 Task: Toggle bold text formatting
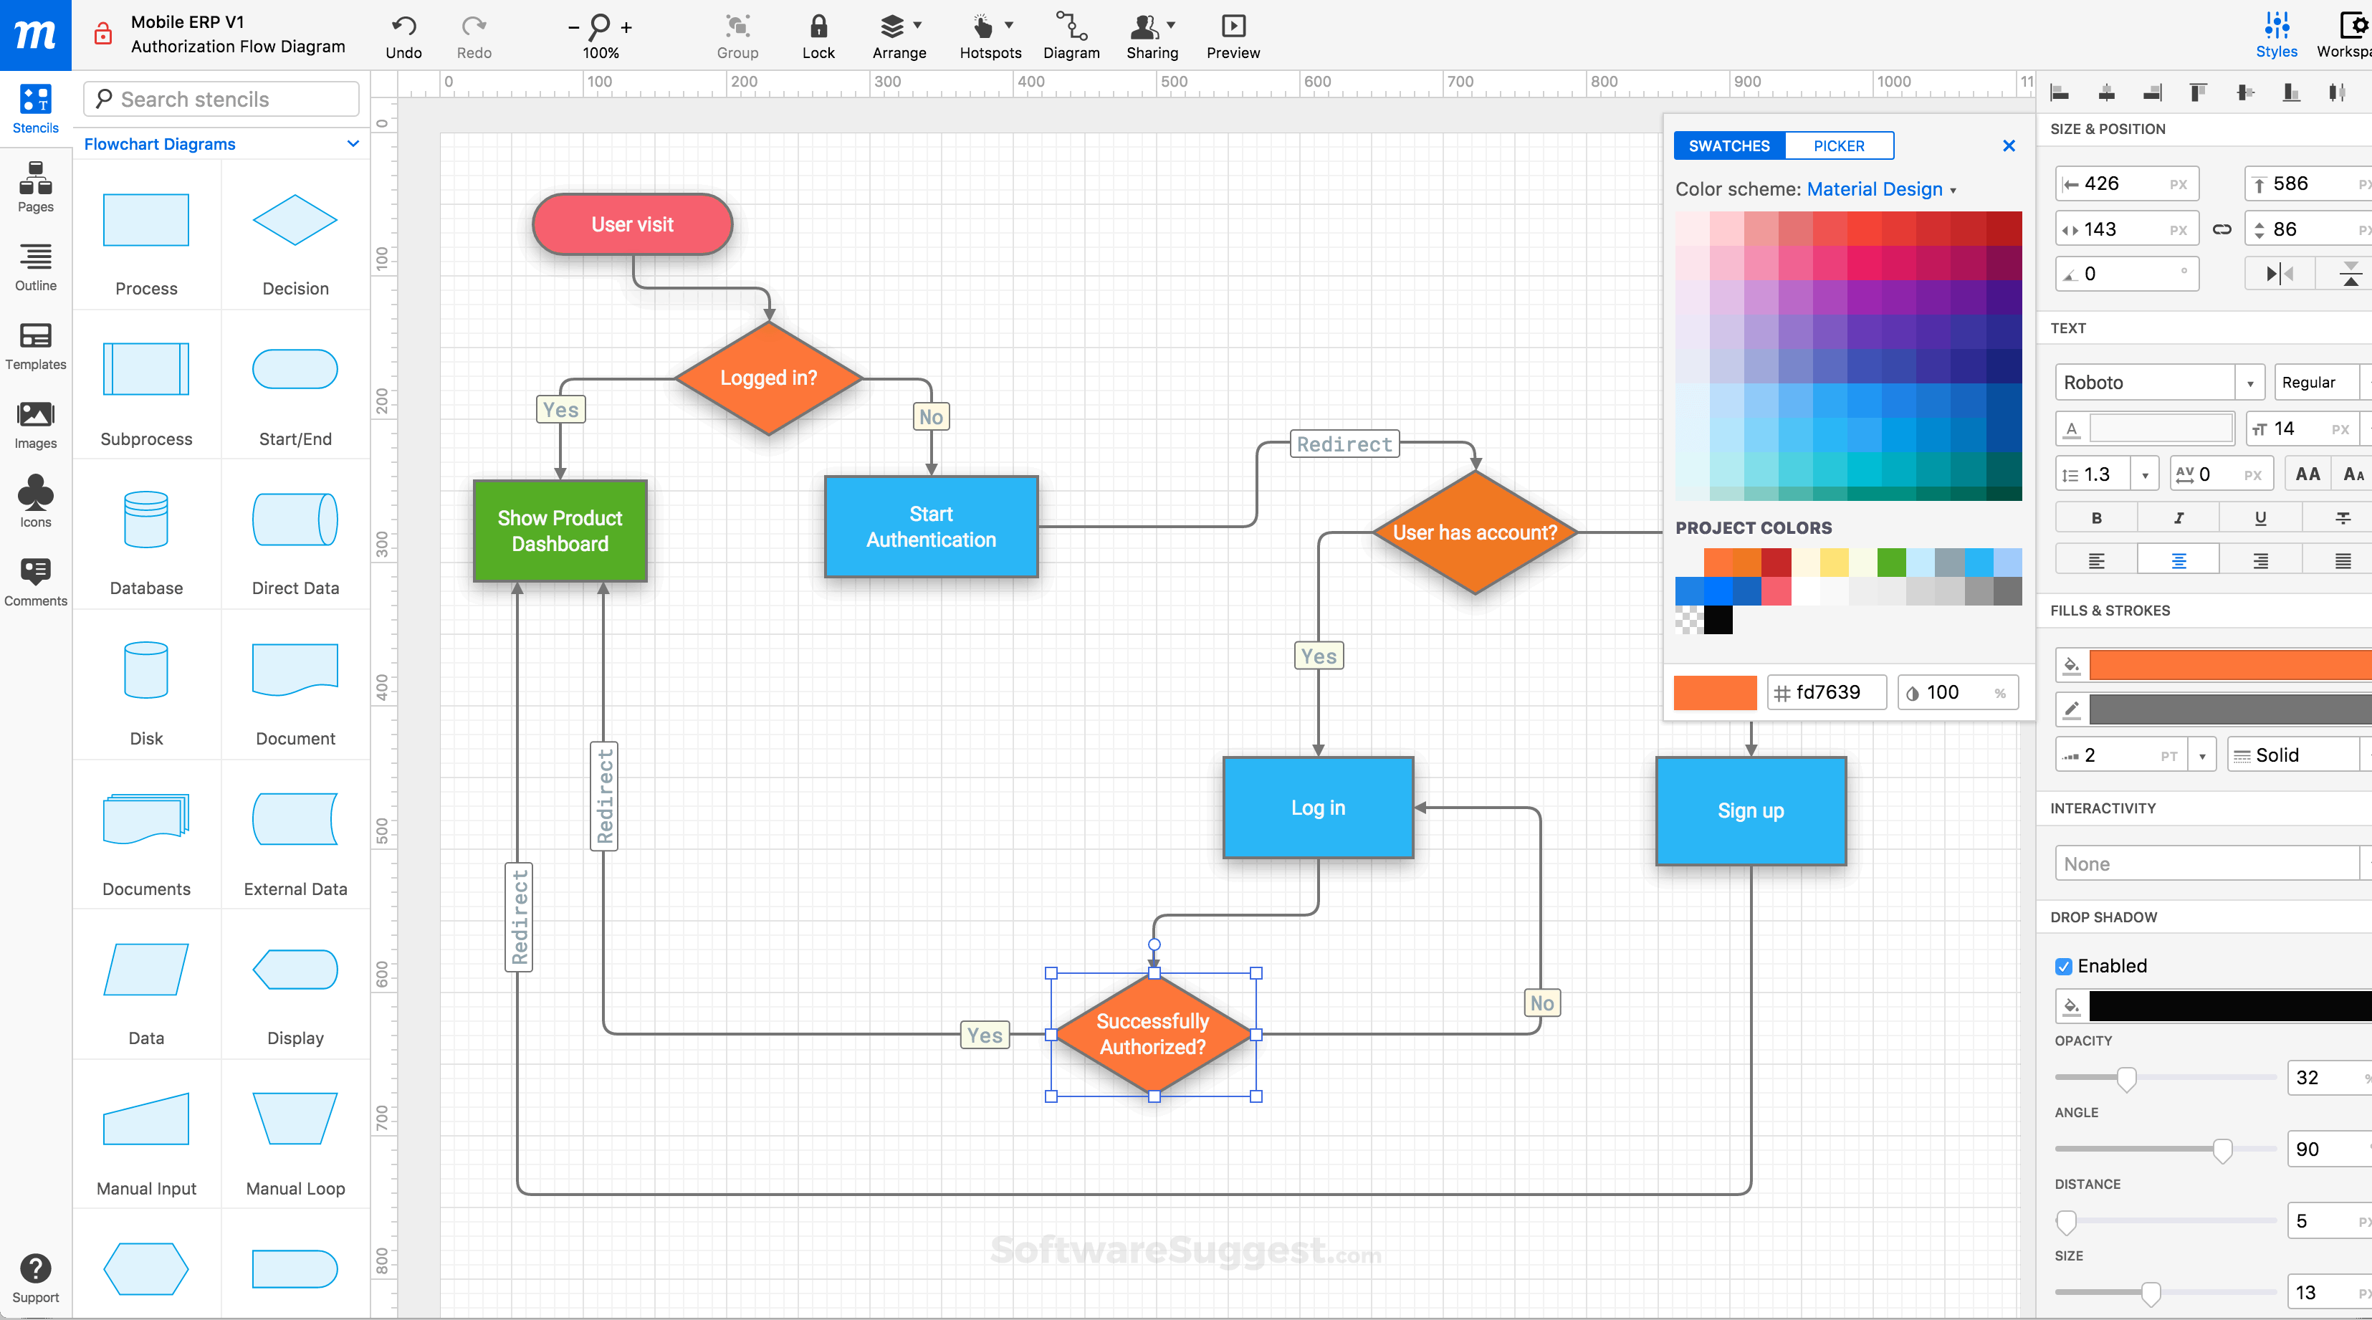(x=2096, y=518)
